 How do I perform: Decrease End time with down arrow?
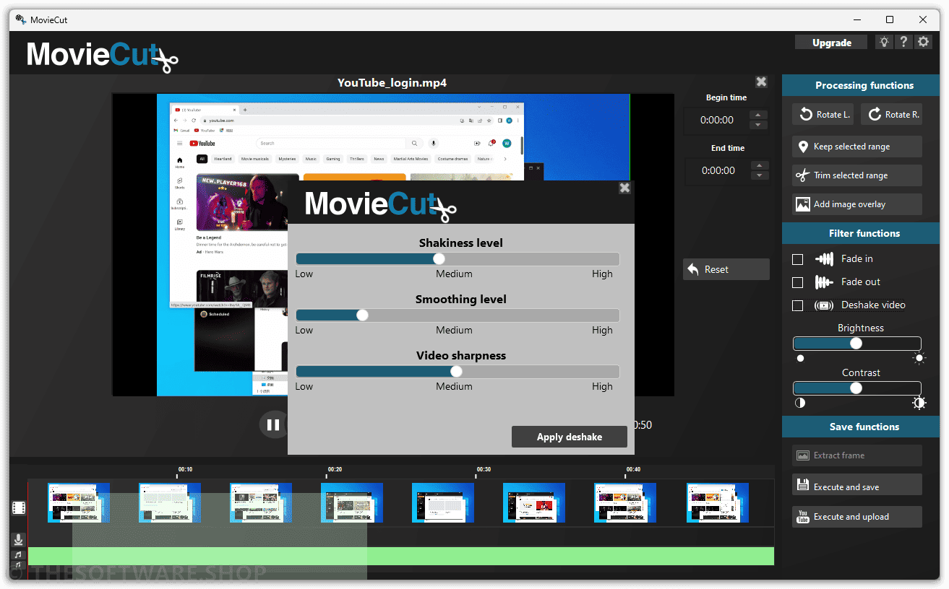pyautogui.click(x=758, y=176)
